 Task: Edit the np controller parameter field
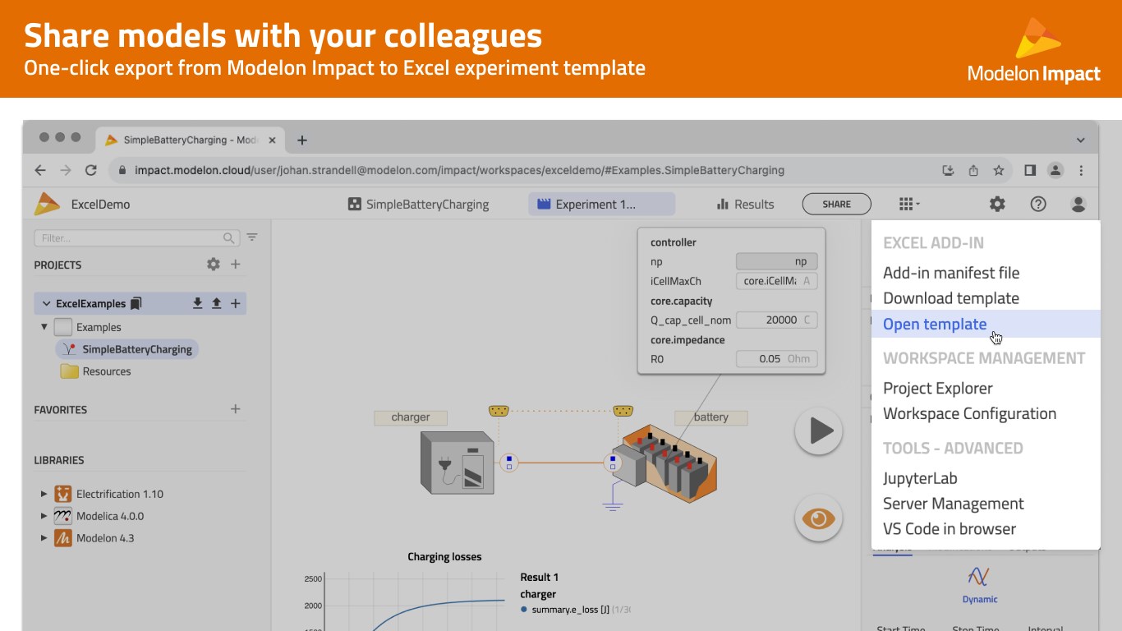(776, 261)
